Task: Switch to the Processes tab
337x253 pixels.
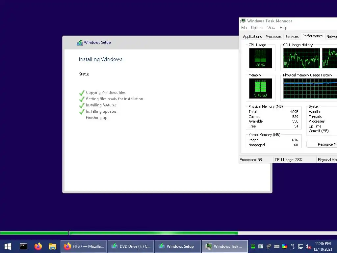Action: tap(273, 37)
